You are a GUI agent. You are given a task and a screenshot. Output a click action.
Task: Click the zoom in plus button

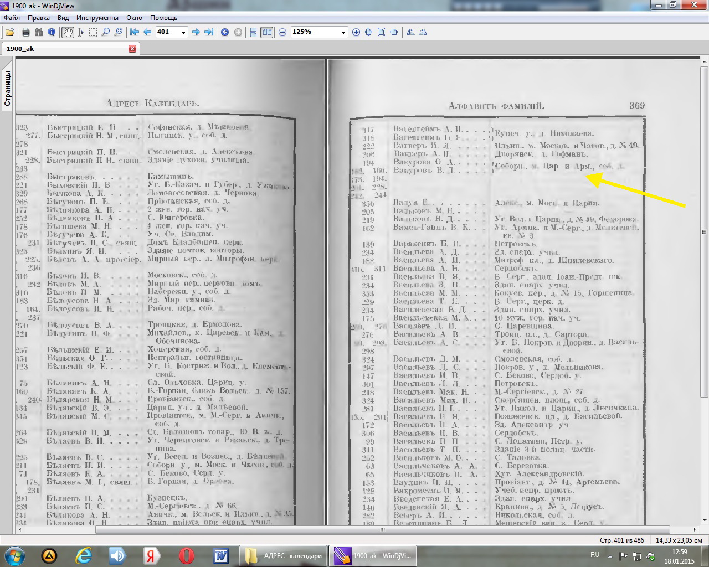click(x=356, y=32)
